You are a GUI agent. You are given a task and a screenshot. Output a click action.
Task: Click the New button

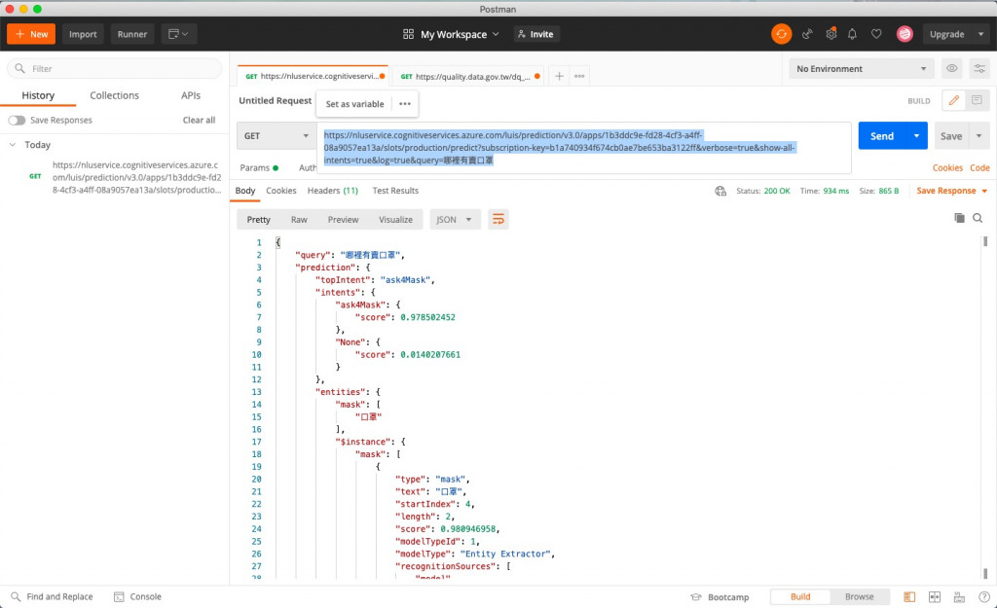[31, 34]
